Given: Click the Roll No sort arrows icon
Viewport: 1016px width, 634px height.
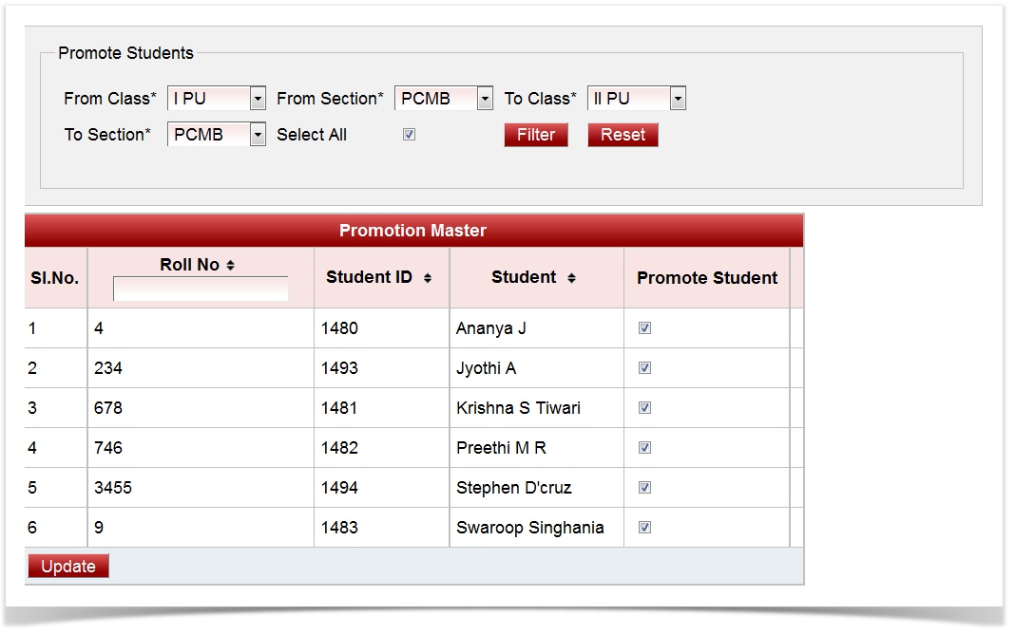Looking at the screenshot, I should 230,266.
